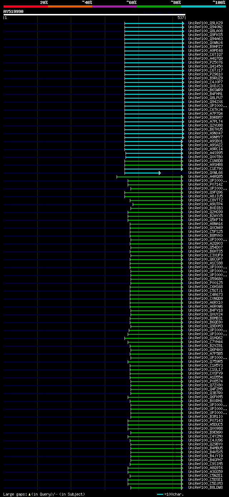Screen dimensions: 229x497
Task: Click the UniRef100_Q2VU88 label
Action: tap(205, 125)
